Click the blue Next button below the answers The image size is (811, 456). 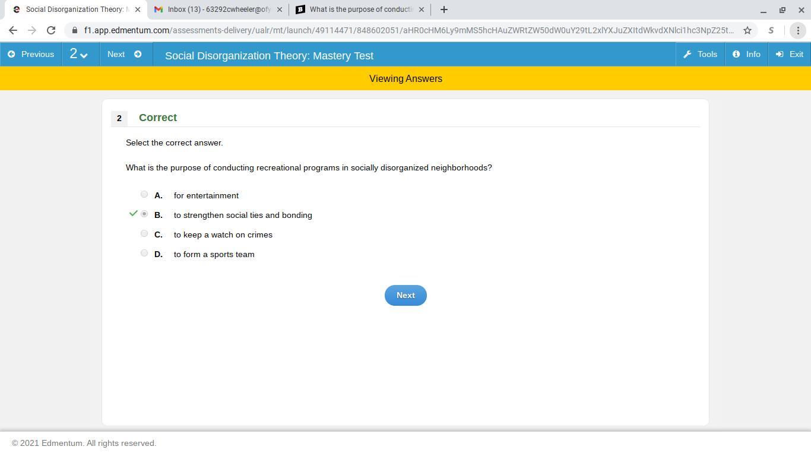point(405,295)
